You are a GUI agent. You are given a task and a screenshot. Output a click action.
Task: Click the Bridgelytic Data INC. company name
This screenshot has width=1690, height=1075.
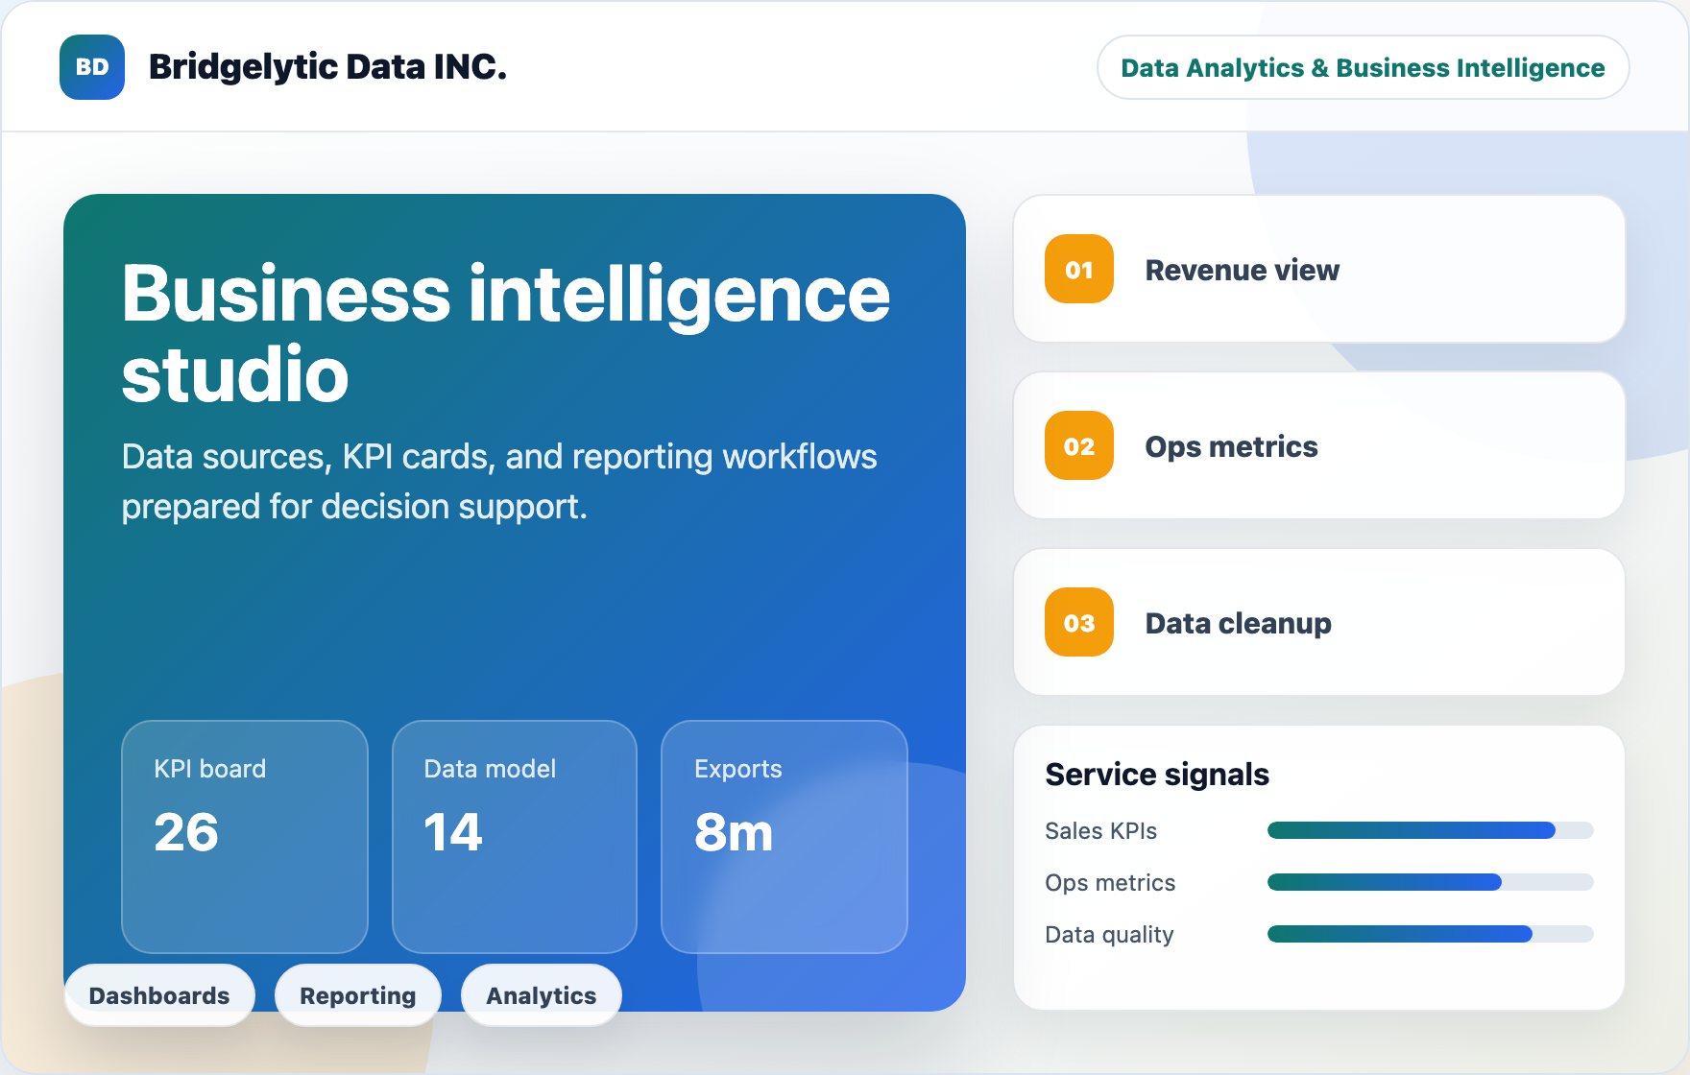[x=327, y=67]
